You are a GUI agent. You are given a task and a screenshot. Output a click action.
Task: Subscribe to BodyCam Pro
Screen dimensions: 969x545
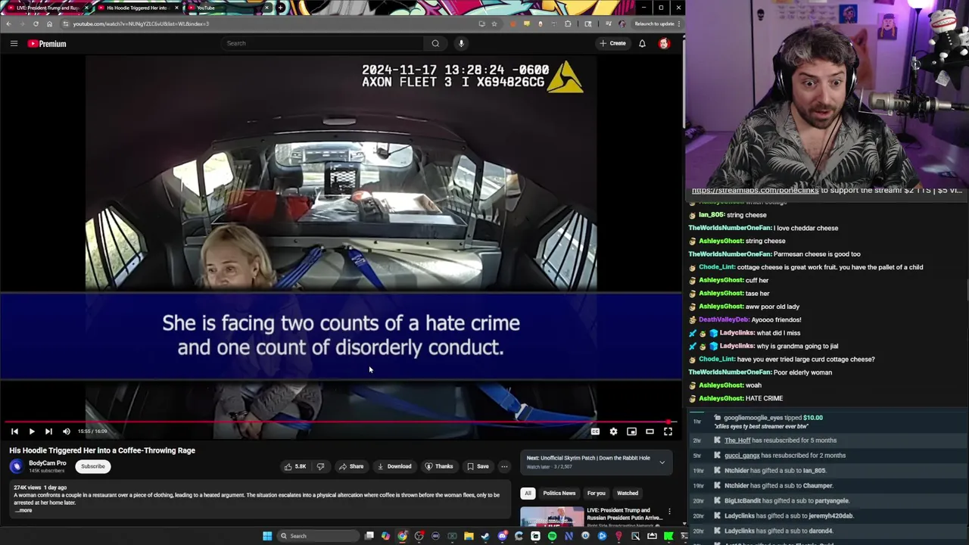tap(93, 466)
